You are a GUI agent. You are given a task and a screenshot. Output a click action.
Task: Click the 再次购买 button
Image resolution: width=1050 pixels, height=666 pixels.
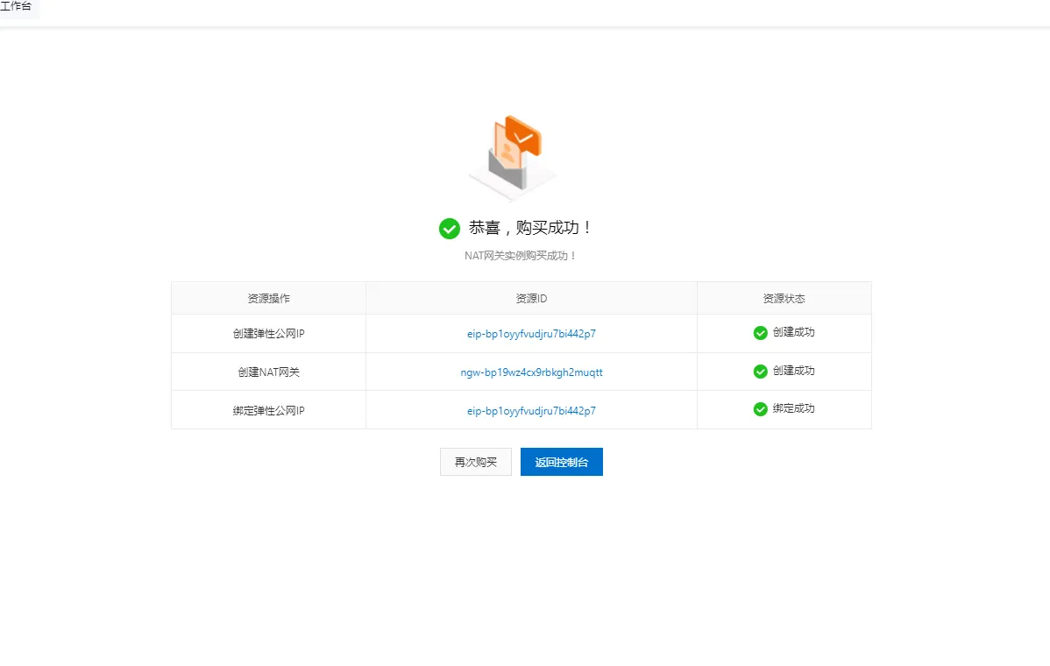475,462
